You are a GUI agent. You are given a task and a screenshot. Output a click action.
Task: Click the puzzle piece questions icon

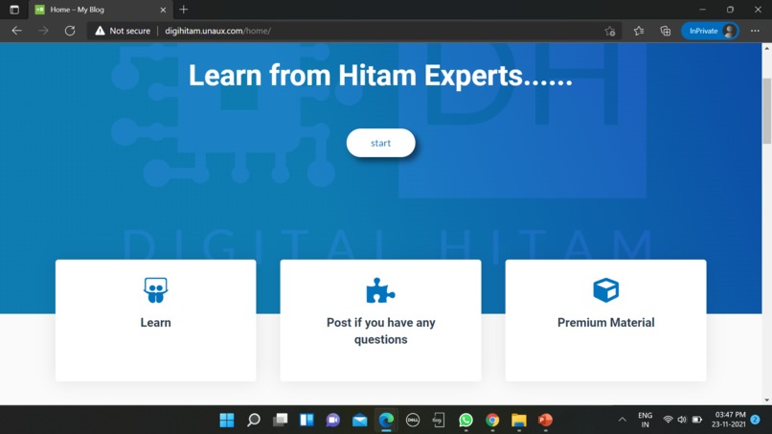(x=380, y=290)
